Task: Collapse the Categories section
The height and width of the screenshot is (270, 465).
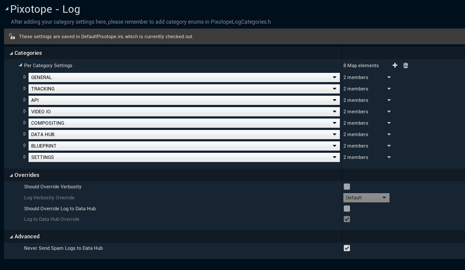Action: tap(11, 53)
